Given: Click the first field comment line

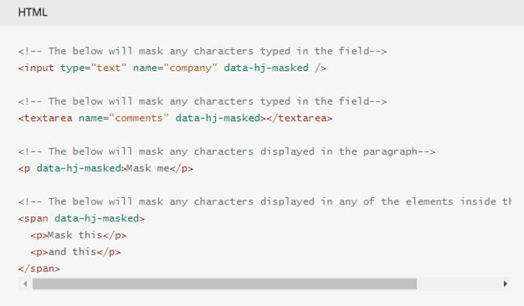Looking at the screenshot, I should (202, 52).
